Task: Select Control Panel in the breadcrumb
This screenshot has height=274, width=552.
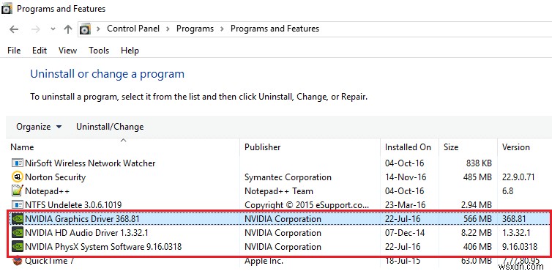Action: coord(133,29)
